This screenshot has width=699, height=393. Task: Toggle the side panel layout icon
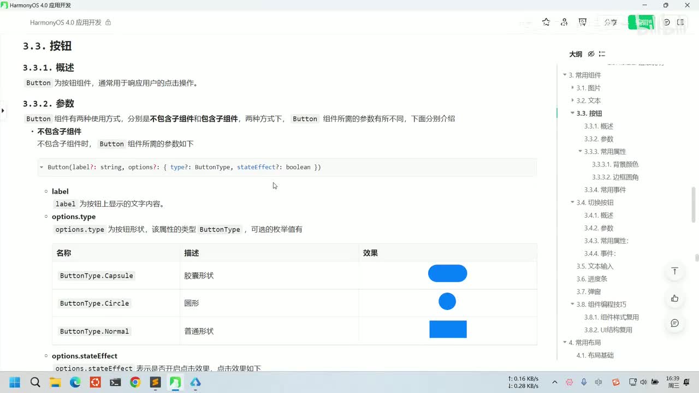point(680,22)
